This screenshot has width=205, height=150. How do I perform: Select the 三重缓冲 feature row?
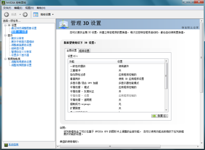[x=116, y=70]
